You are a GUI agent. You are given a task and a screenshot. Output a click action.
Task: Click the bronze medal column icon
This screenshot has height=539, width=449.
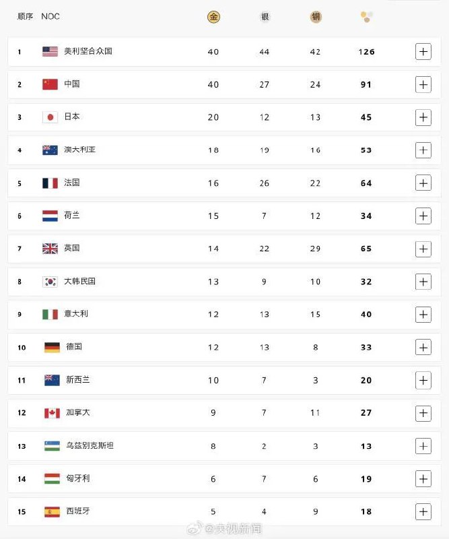pos(316,17)
